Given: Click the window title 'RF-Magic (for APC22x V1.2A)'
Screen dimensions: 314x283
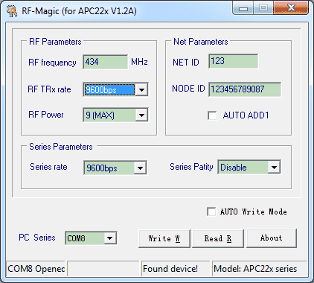Looking at the screenshot, I should [x=79, y=11].
